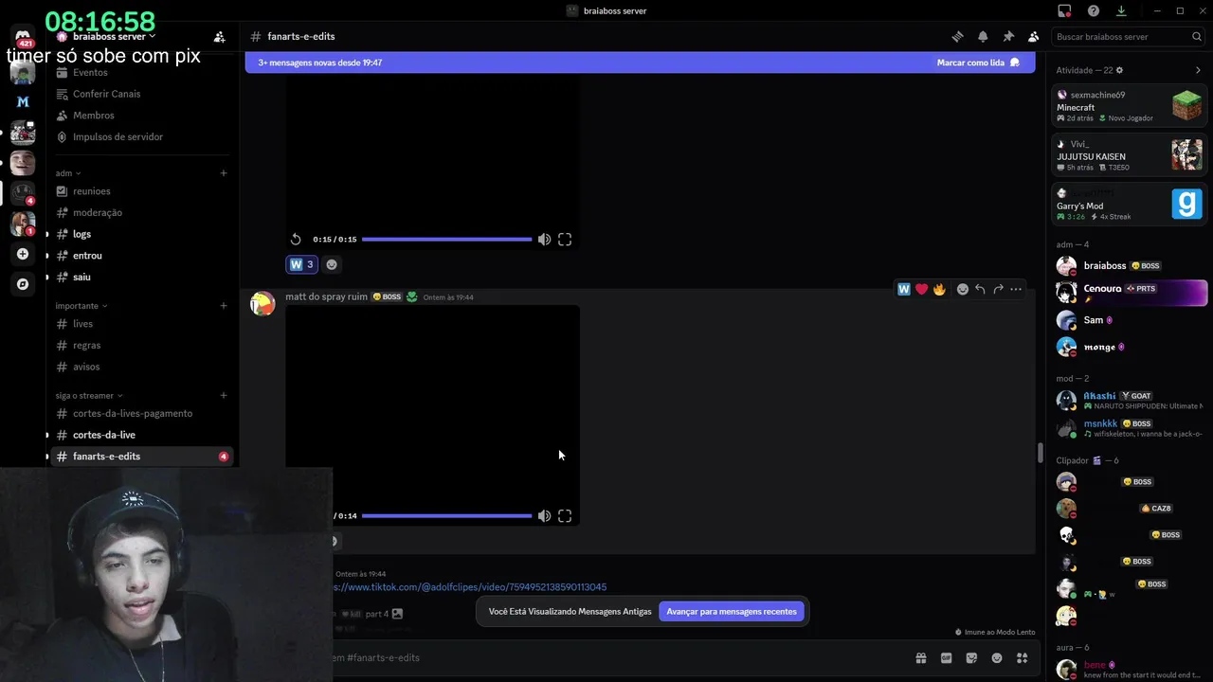
Task: Click the chat scrollbar thumb
Action: point(1040,454)
